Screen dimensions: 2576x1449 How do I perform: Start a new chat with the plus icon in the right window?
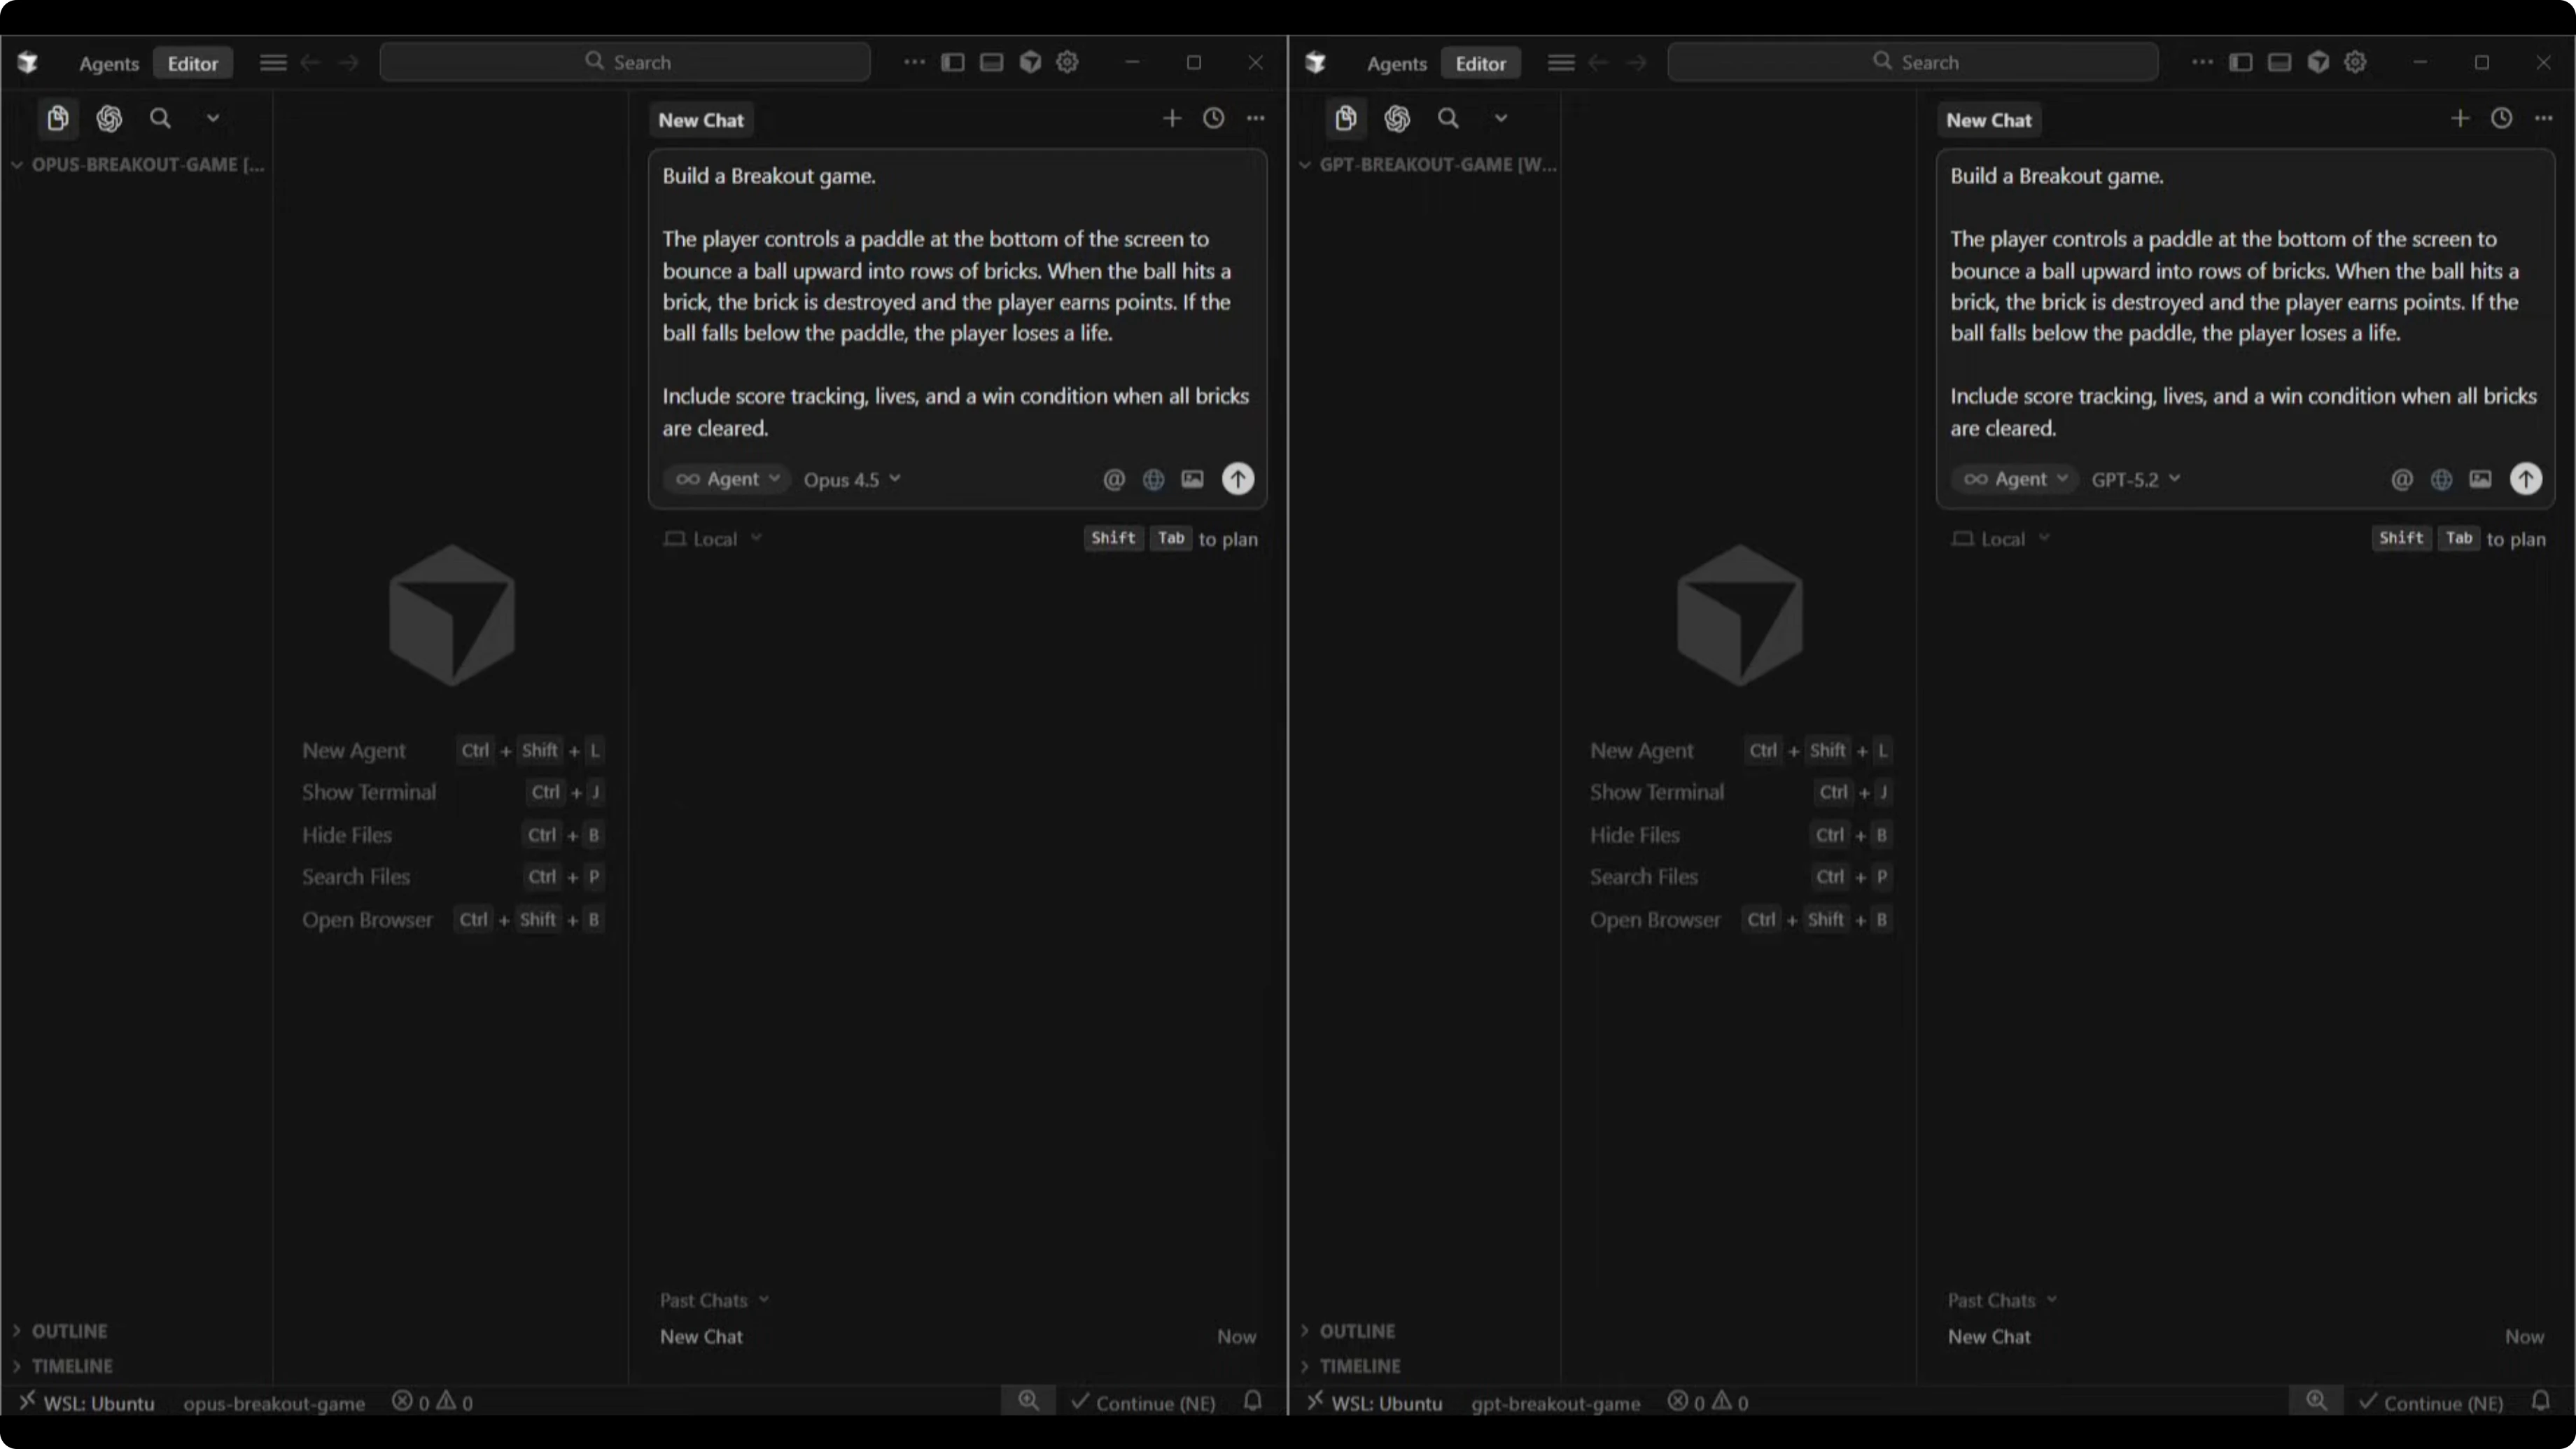click(x=2459, y=119)
